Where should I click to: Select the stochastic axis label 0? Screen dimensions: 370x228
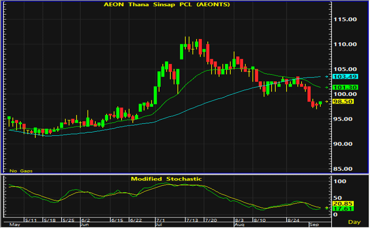pyautogui.click(x=335, y=214)
